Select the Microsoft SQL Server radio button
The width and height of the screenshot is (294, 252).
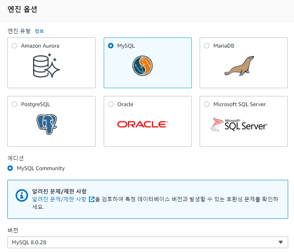[207, 104]
